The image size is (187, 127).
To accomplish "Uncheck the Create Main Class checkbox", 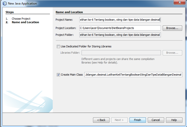I will 58,75.
